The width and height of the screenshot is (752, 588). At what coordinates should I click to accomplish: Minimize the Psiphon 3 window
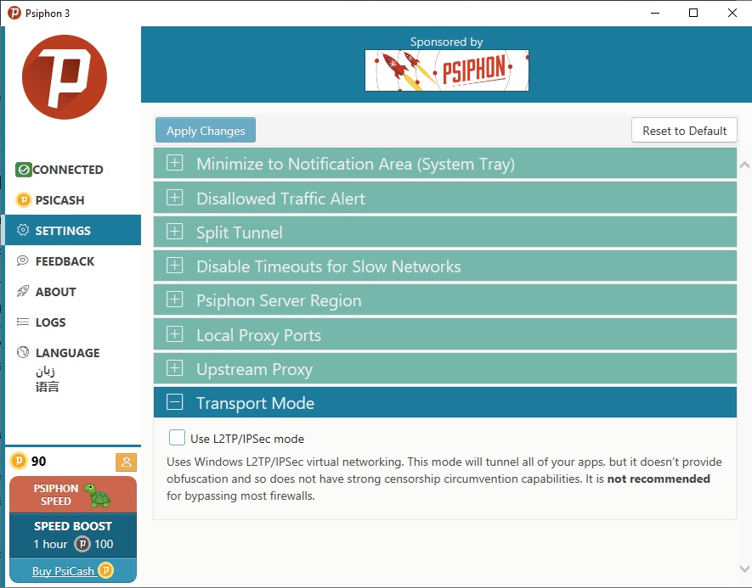[655, 13]
